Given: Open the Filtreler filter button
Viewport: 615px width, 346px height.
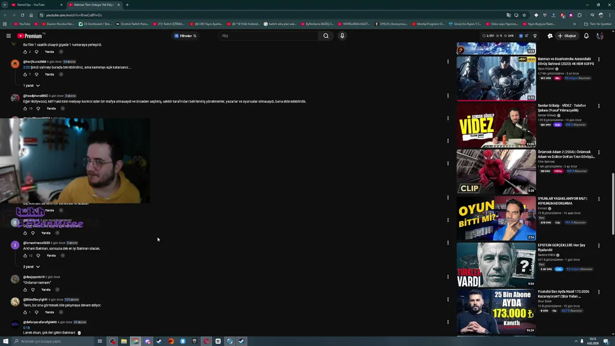Looking at the screenshot, I should click(x=185, y=36).
